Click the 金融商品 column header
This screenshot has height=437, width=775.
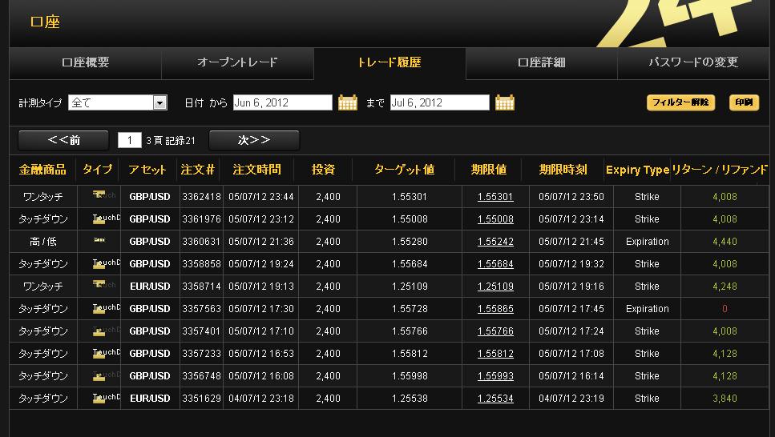tap(42, 170)
